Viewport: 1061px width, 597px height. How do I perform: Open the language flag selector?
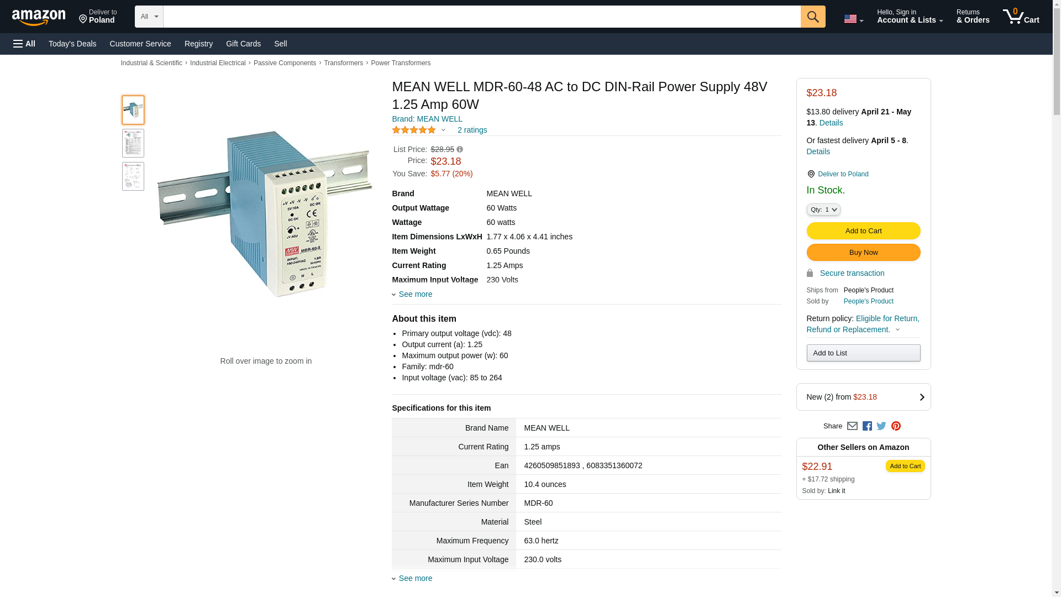853,19
